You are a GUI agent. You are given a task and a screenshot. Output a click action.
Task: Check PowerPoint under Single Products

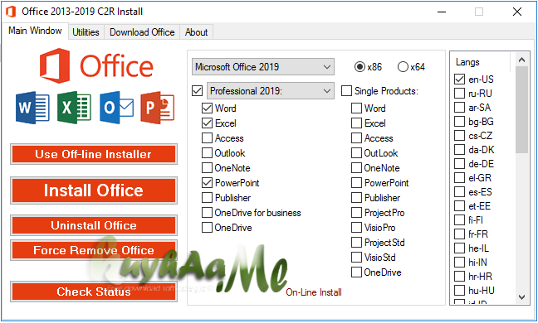pos(356,183)
